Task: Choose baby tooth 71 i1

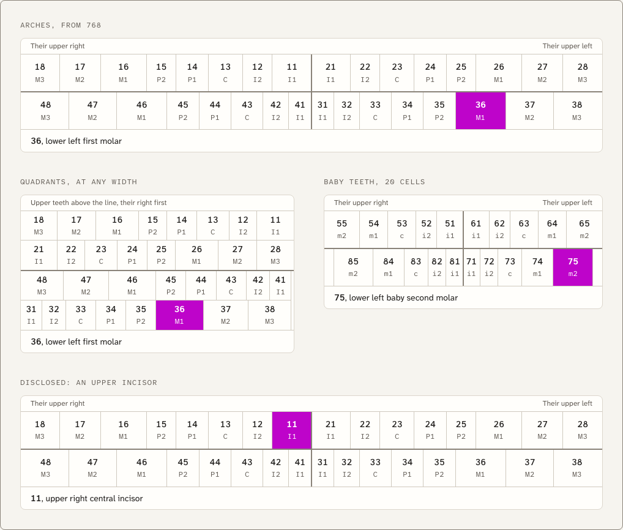Action: 472,267
